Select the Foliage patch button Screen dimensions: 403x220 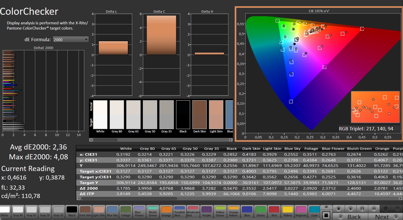(126, 211)
